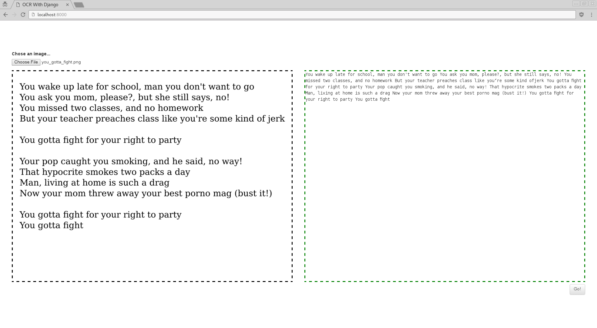Click the uploaded lyrics image preview

152,176
